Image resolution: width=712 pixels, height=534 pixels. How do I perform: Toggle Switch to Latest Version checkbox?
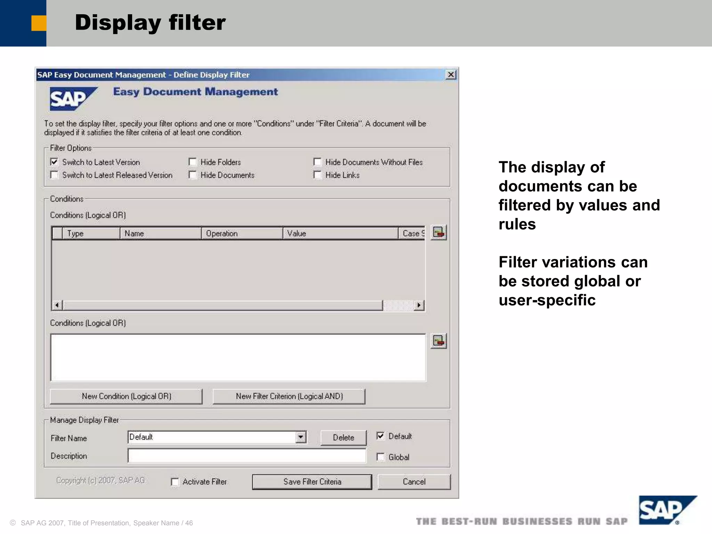point(54,162)
